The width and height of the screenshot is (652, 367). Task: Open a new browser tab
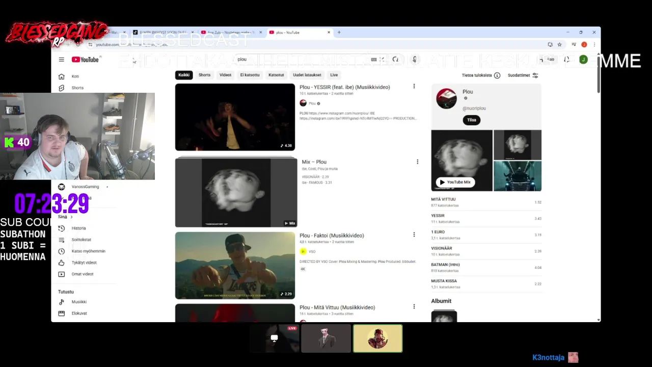coord(339,33)
